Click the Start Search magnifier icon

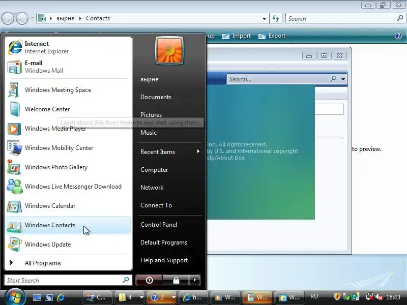click(x=126, y=280)
